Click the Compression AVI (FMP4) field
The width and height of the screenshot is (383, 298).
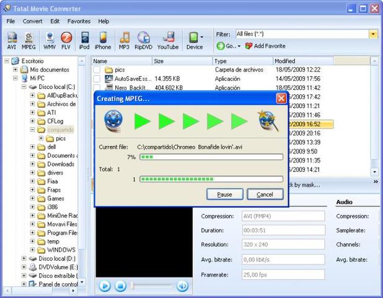tap(283, 216)
